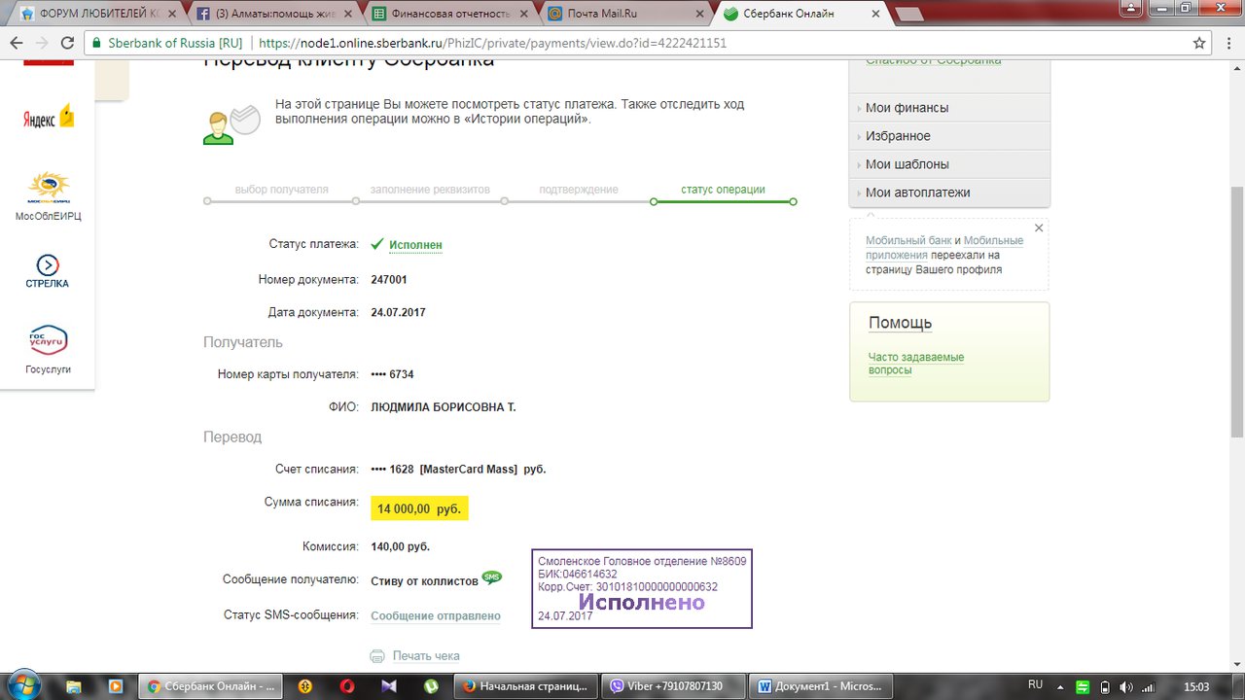Switch to ФОРУМ ЛЮБИТЕЛЕЙ browser tab
Image resolution: width=1245 pixels, height=700 pixels.
click(96, 14)
